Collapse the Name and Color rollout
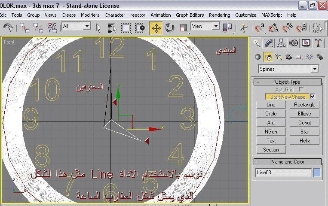Screen dimensions: 328x206 point(288,162)
